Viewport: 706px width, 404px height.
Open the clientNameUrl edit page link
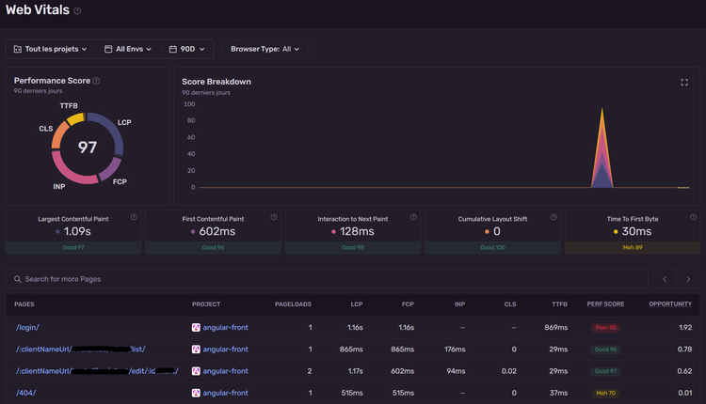click(x=97, y=371)
